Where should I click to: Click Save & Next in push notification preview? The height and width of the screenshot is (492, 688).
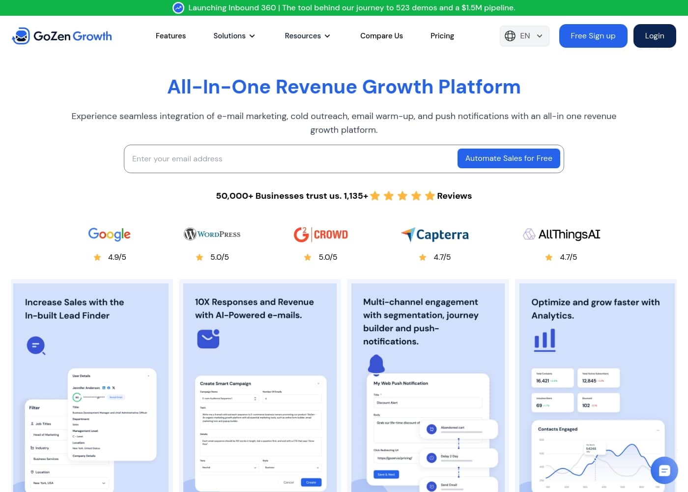tap(386, 475)
